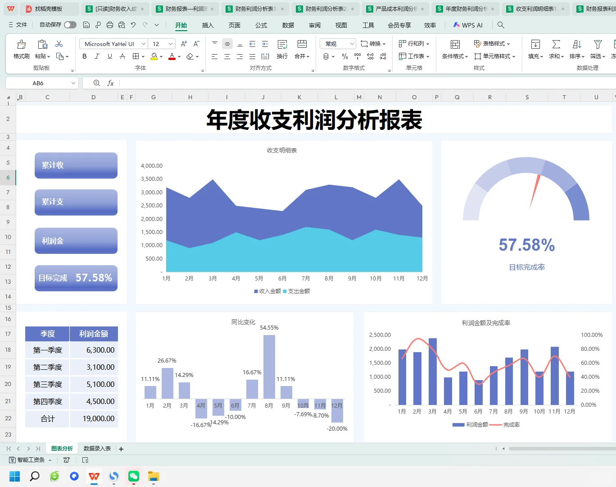
Task: Open the font size dropdown showing 12
Action: [171, 44]
